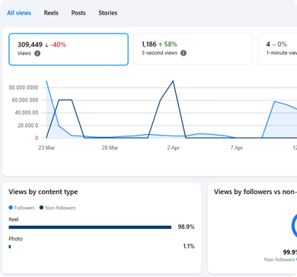Click the 1,186 three-second views count
297x277 pixels.
click(149, 44)
